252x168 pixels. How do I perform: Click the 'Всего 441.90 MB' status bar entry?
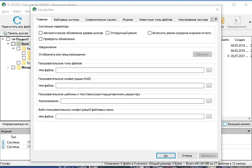[x=216, y=163]
